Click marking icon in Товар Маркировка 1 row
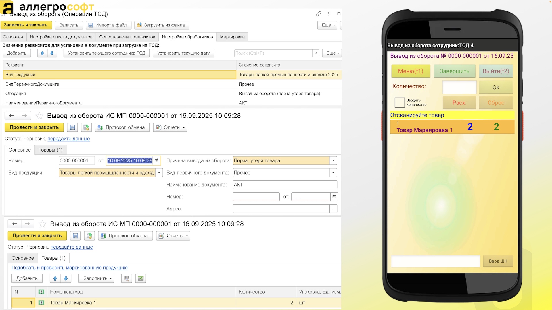 click(41, 303)
